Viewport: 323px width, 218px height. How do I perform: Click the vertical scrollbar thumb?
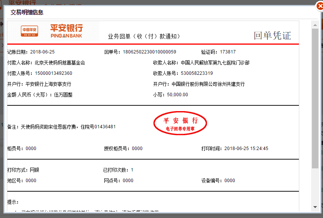coord(315,98)
